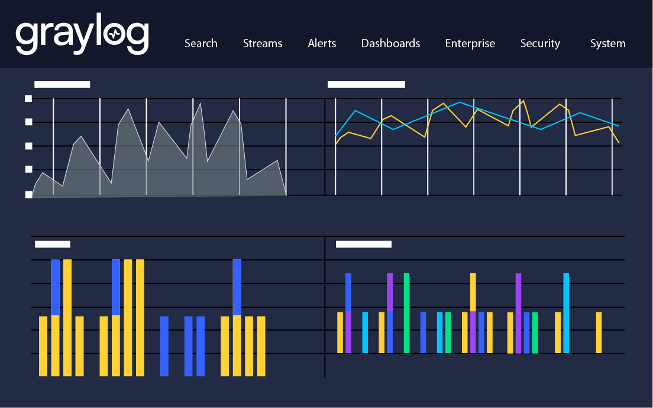Go to the Streams page
Image resolution: width=653 pixels, height=408 pixels.
coord(263,44)
